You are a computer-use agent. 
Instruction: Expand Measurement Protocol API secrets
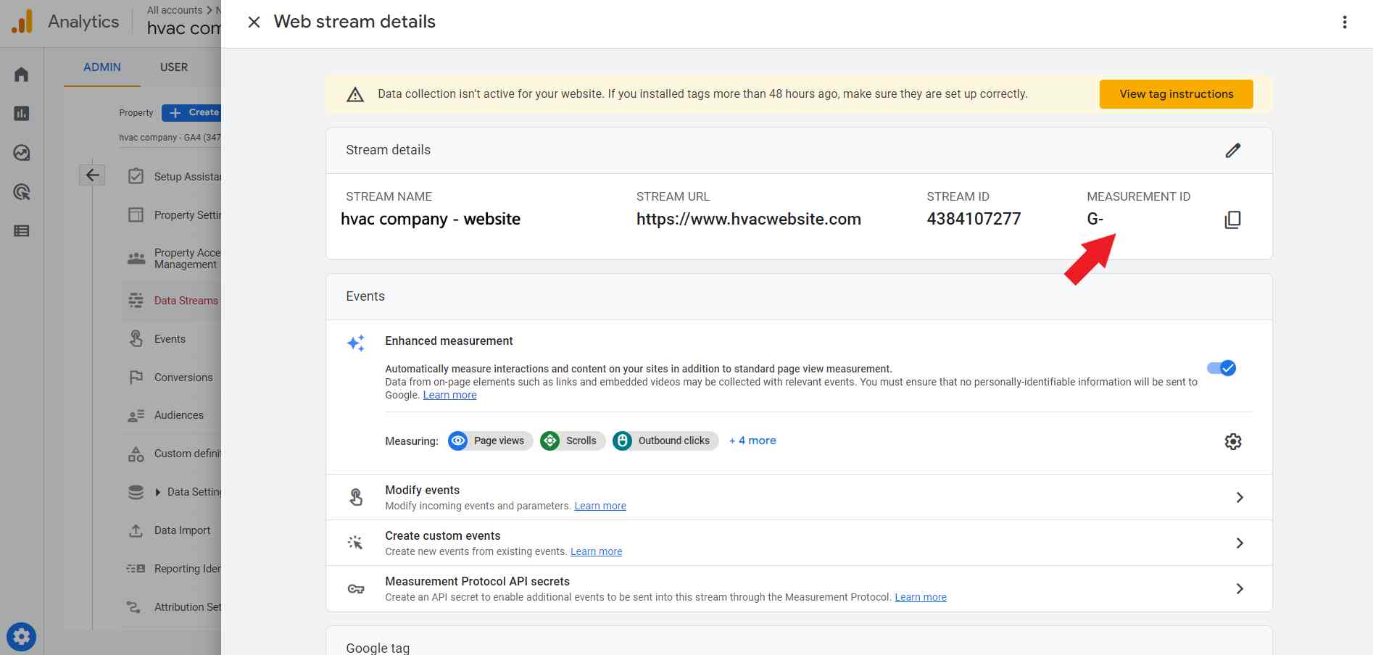tap(1240, 588)
